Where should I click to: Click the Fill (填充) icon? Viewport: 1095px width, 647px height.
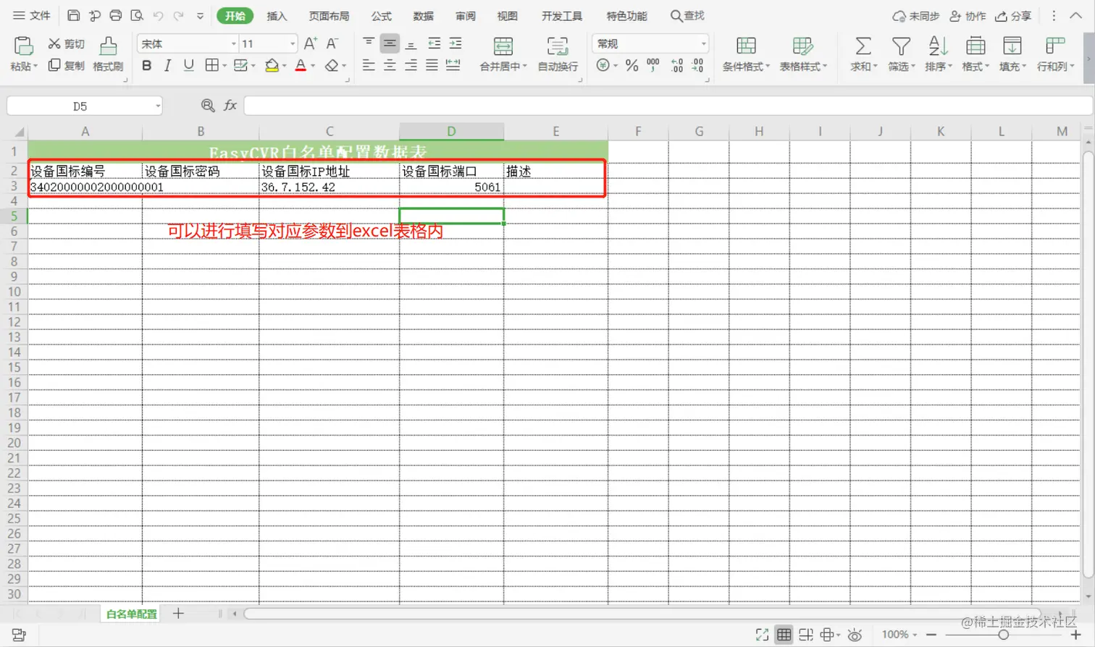[1012, 46]
